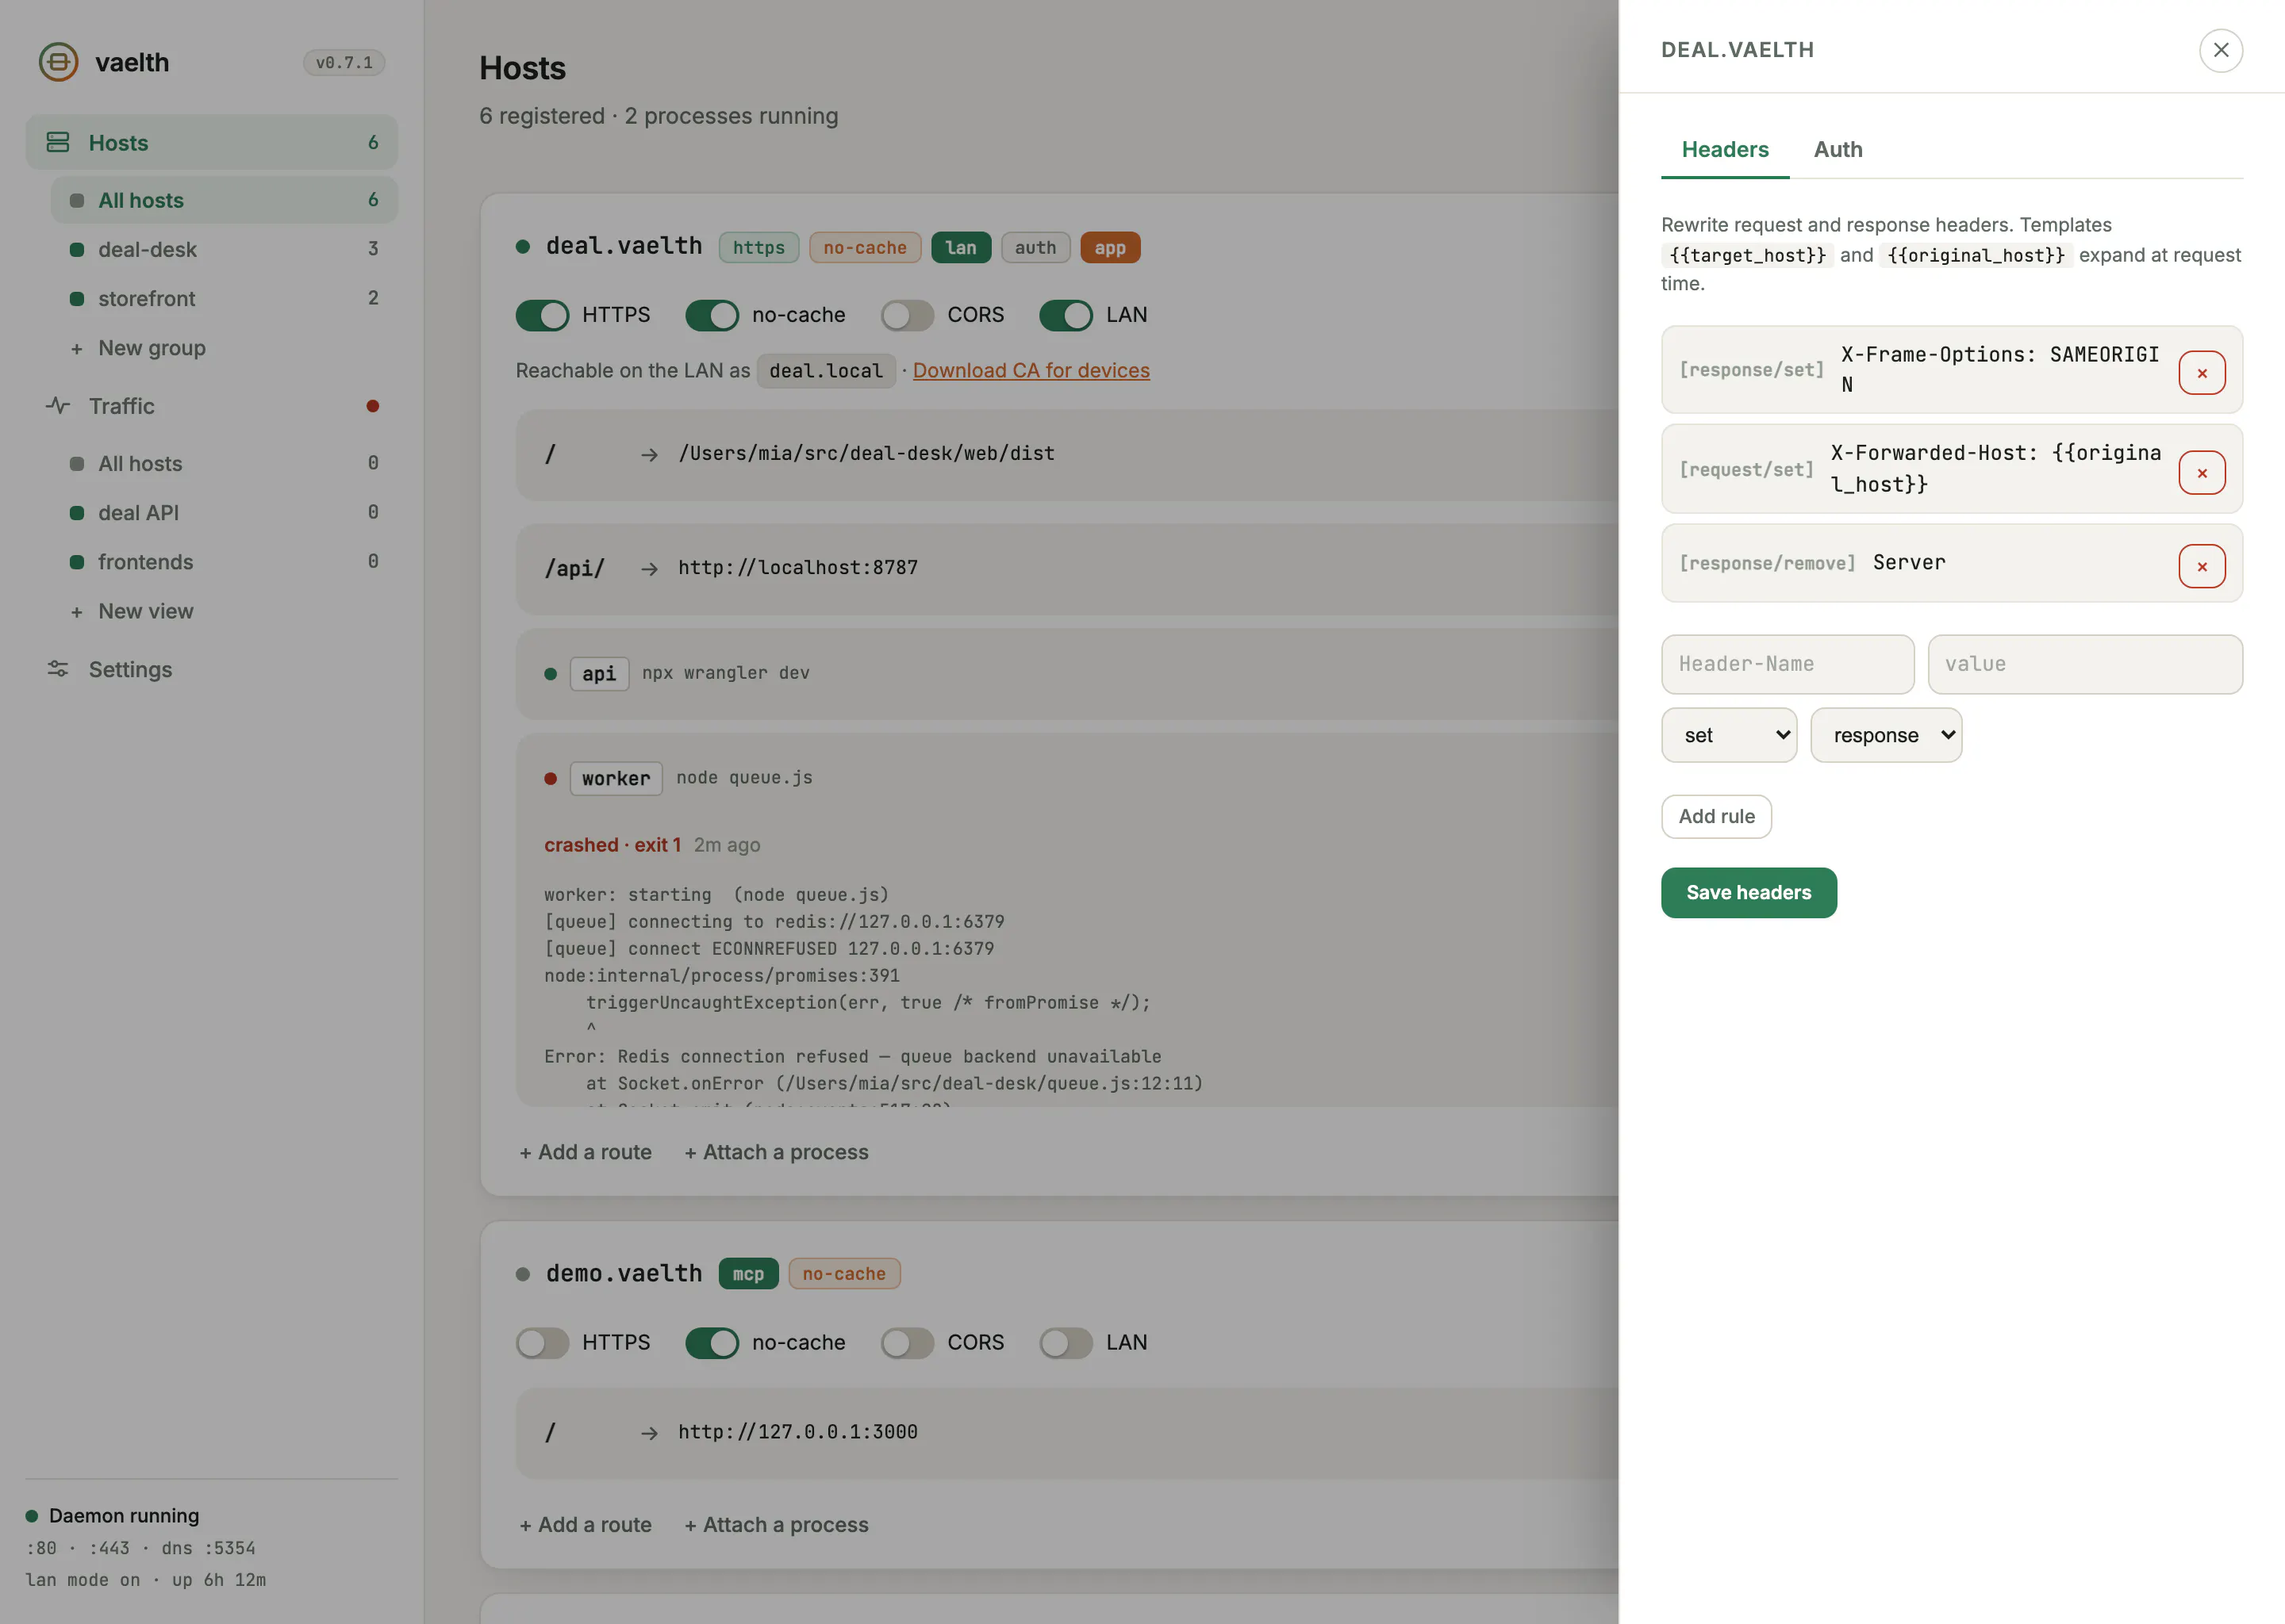Click the gray status dot beside demo.vaelth

(x=522, y=1274)
